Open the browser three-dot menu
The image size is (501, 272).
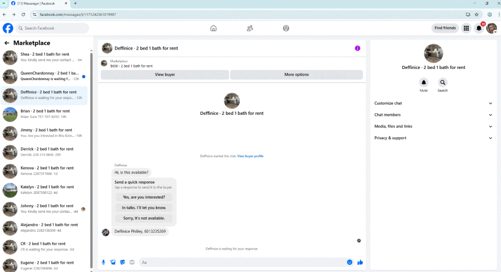pos(499,14)
